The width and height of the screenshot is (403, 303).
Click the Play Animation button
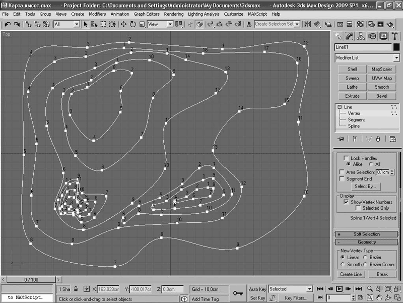(x=339, y=289)
